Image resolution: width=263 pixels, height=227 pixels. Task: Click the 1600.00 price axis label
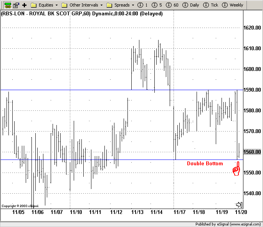coord(252,69)
